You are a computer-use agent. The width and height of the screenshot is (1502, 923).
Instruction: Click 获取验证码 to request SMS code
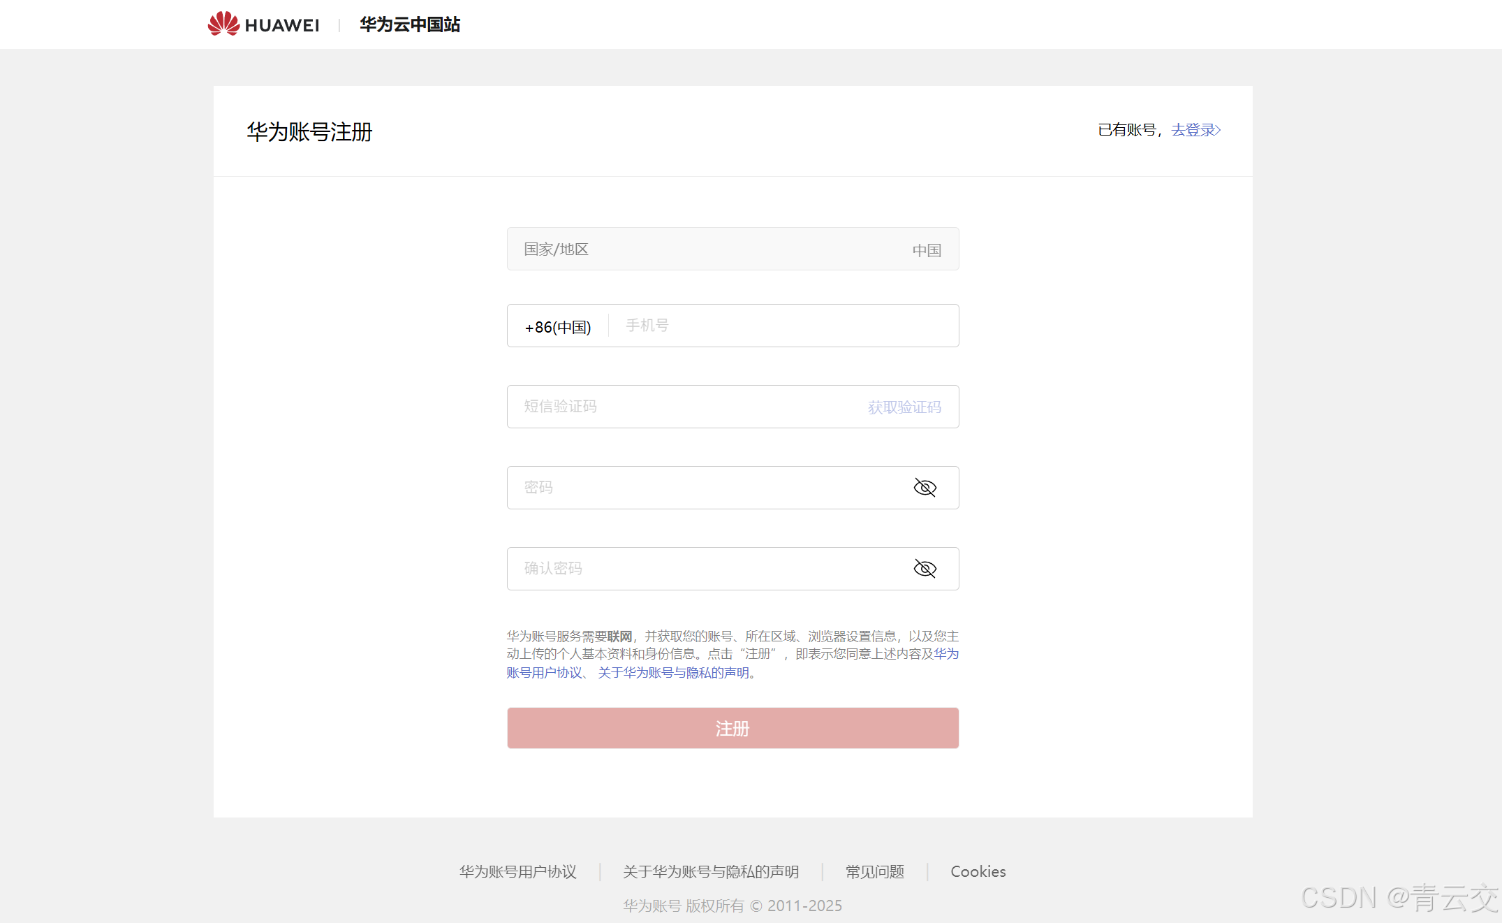click(904, 407)
